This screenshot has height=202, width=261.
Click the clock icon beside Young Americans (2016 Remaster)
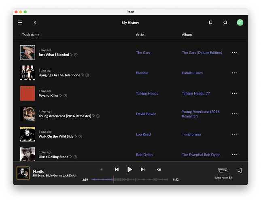point(98,116)
